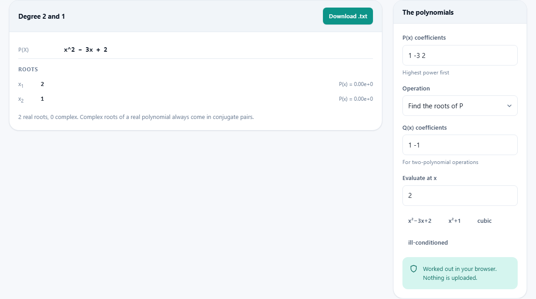536x299 pixels.
Task: Load the x²+1 preset polynomial
Action: [x=454, y=221]
